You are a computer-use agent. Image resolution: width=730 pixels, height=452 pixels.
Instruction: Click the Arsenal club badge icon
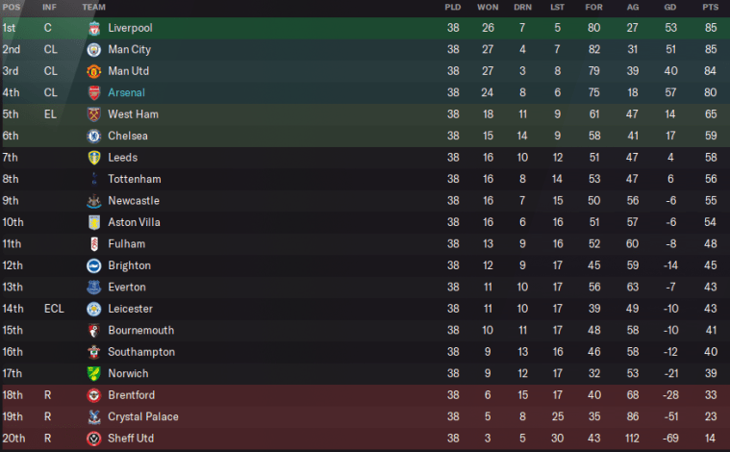click(x=93, y=92)
